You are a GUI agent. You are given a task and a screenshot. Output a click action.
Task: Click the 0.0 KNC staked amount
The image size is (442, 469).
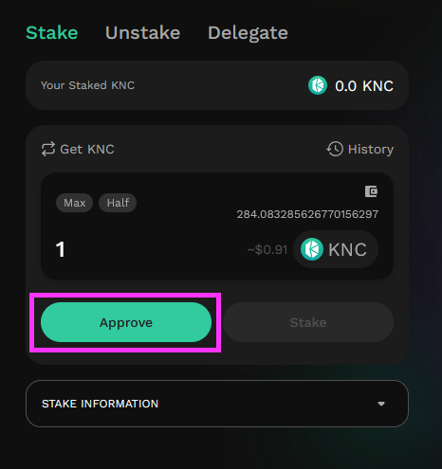(x=364, y=86)
